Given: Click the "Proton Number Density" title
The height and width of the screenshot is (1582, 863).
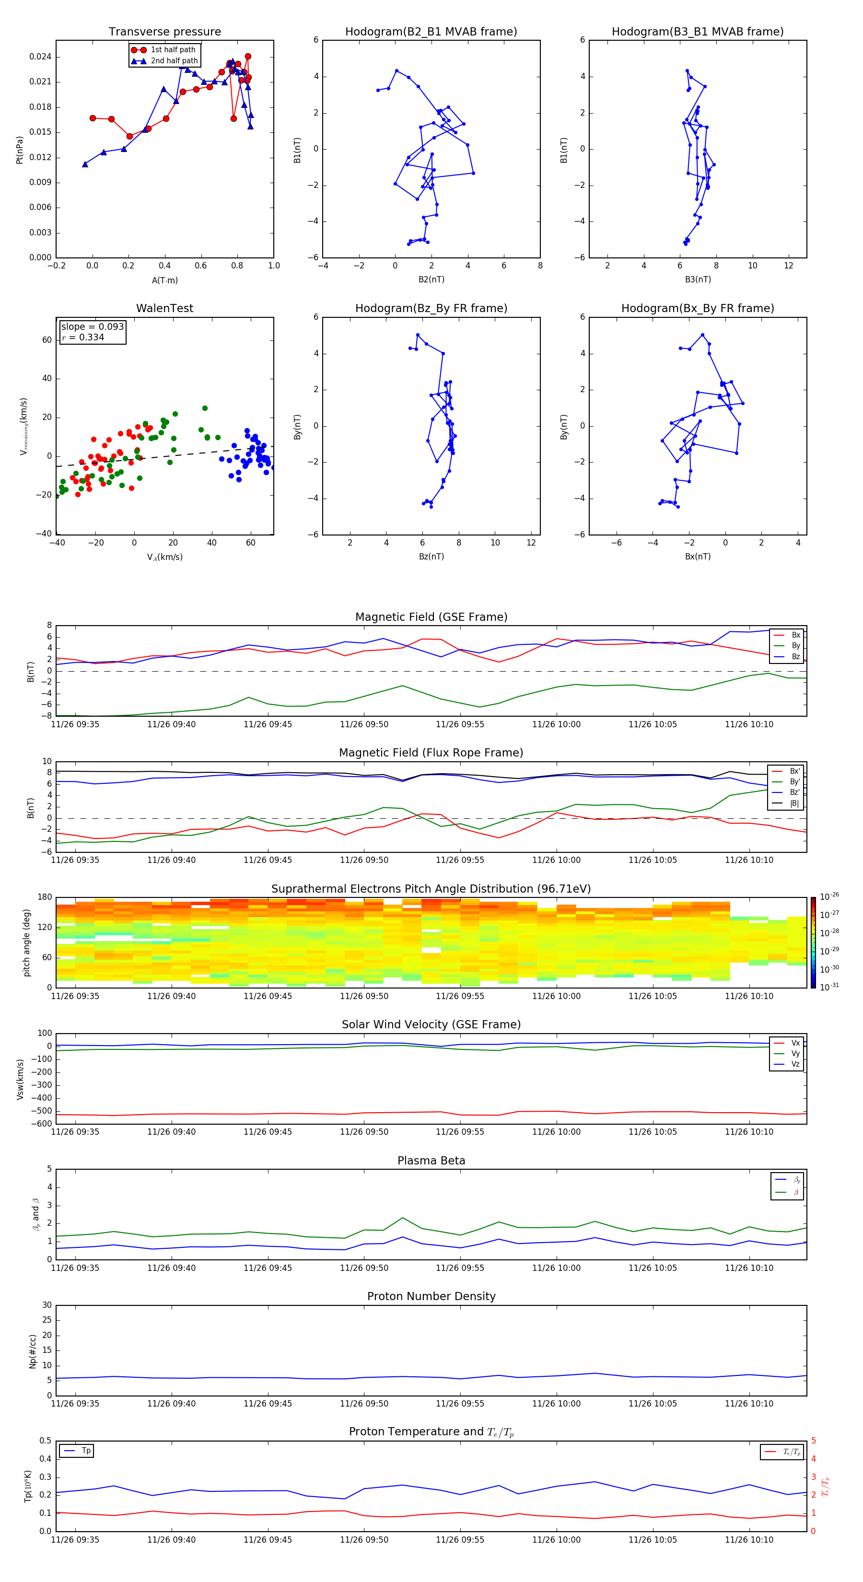Looking at the screenshot, I should point(431,1296).
